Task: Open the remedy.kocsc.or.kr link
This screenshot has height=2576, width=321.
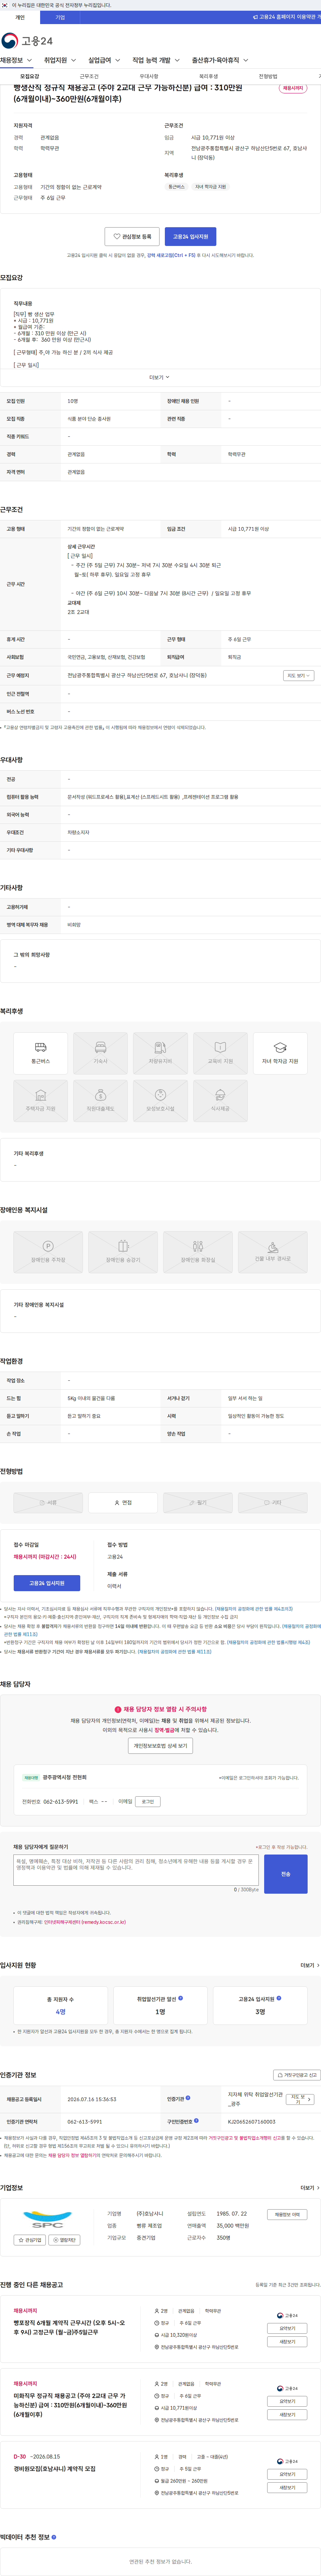Action: 85,1922
